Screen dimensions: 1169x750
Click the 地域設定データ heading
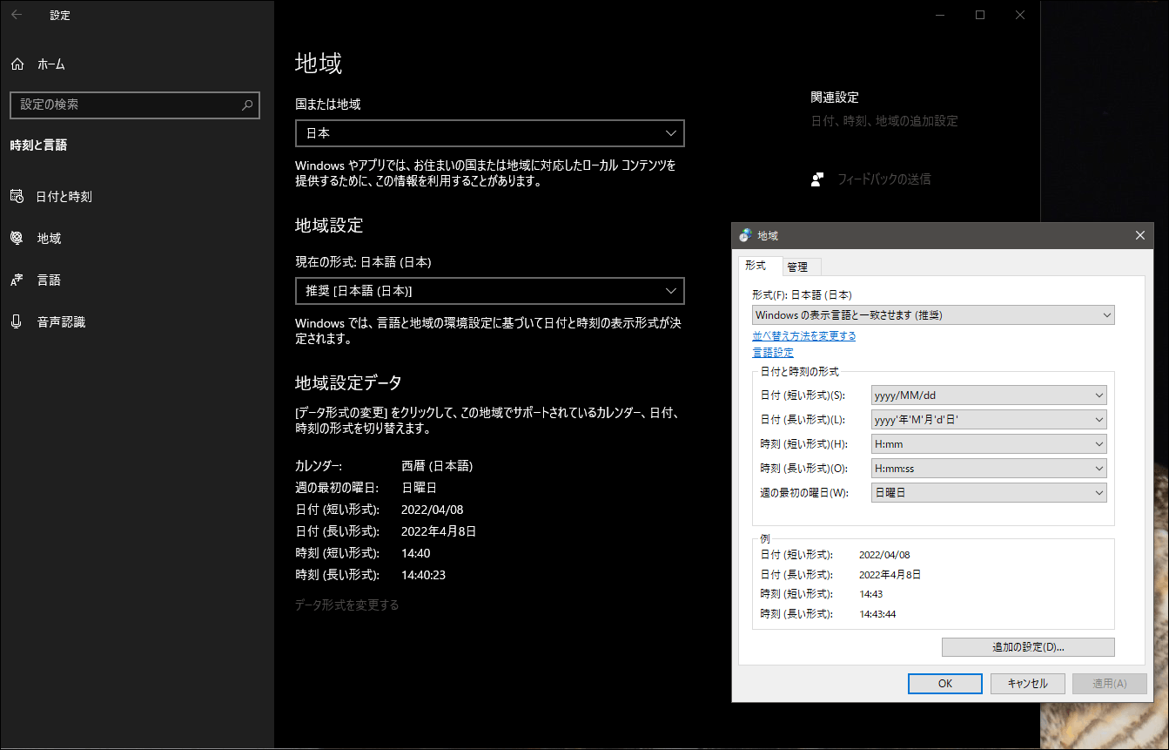348,382
